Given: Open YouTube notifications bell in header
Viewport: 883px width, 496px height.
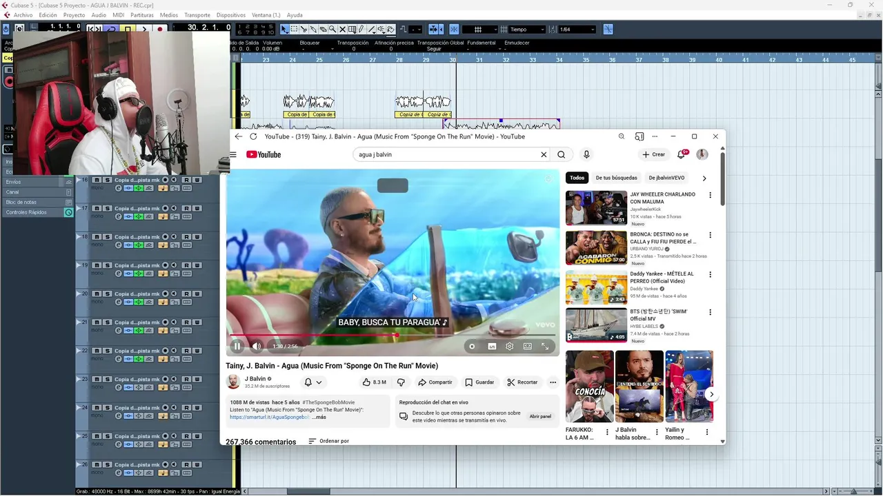Looking at the screenshot, I should tap(682, 154).
